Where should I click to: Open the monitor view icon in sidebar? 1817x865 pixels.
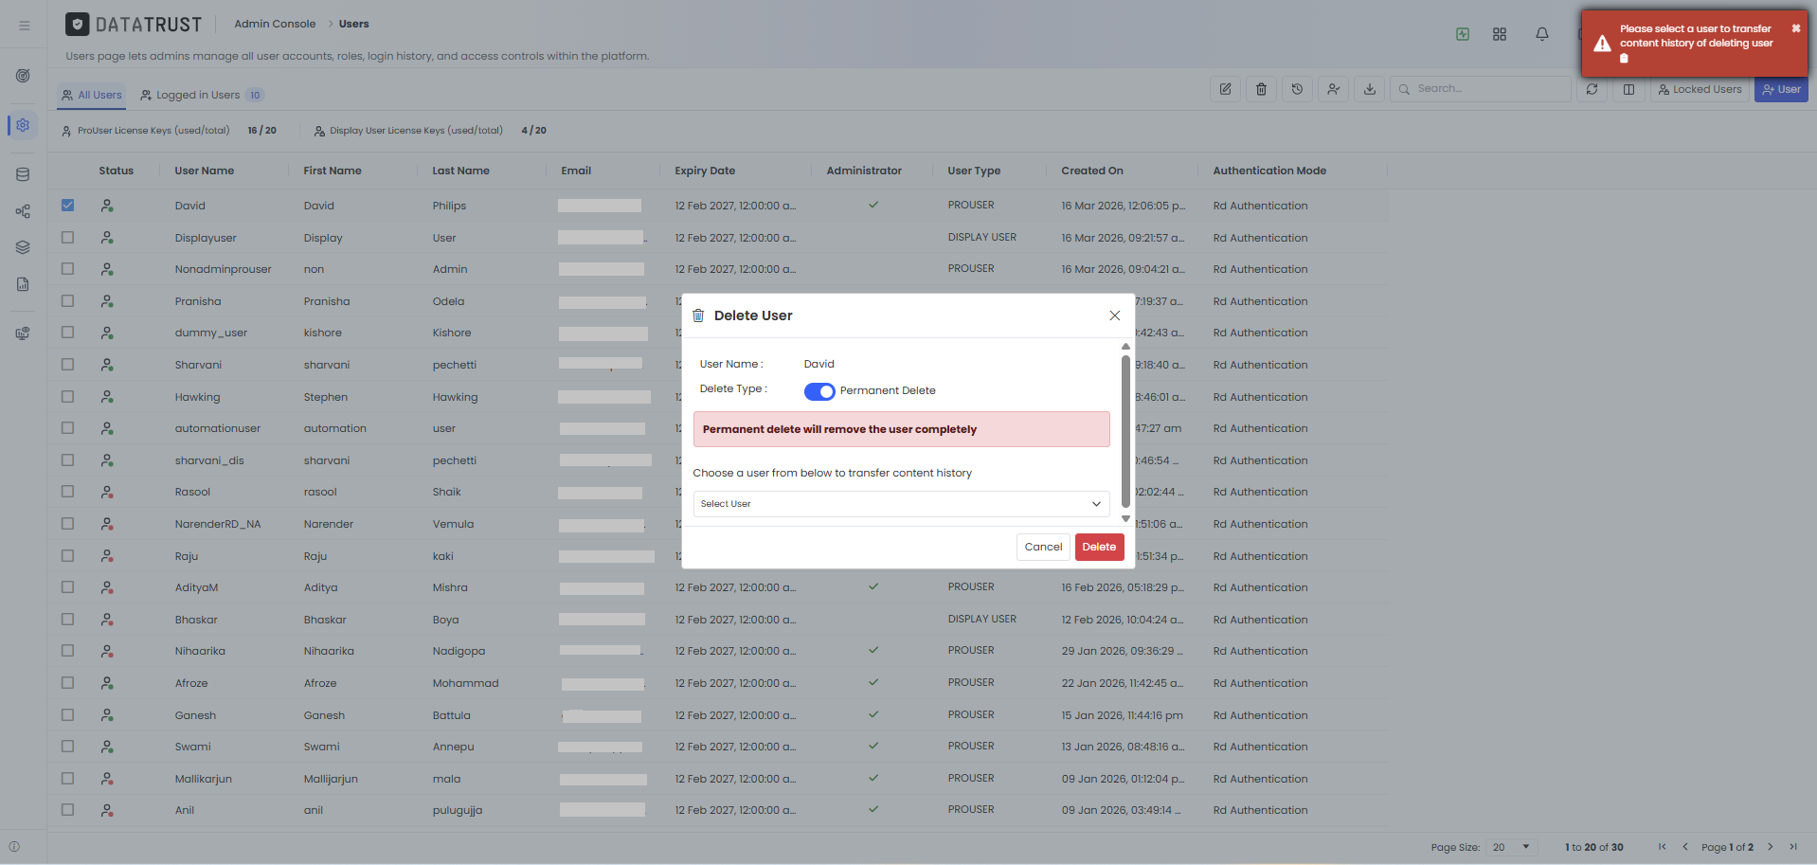pyautogui.click(x=23, y=333)
